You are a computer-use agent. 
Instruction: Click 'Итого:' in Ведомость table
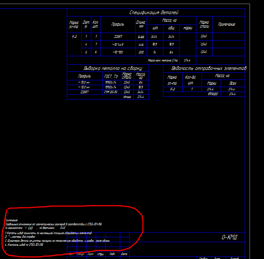pos(213,94)
